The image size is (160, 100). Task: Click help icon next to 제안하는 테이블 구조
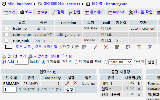(x=71, y=56)
